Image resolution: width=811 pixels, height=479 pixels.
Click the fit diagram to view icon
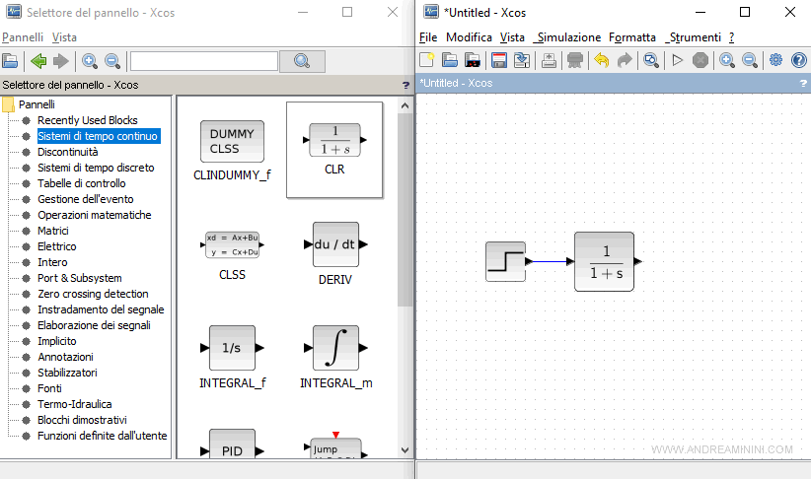[x=651, y=60]
